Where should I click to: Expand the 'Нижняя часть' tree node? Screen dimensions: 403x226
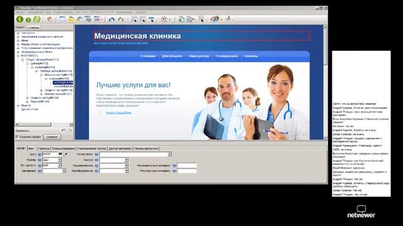41,94
